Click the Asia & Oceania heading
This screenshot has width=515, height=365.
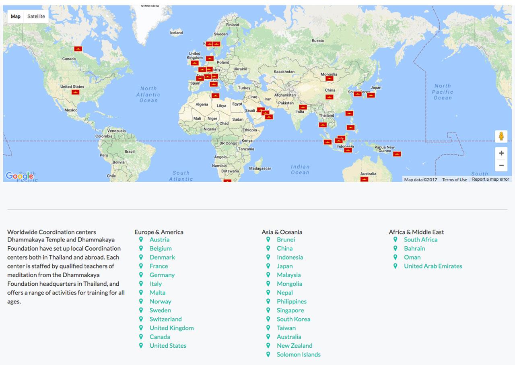(x=282, y=232)
